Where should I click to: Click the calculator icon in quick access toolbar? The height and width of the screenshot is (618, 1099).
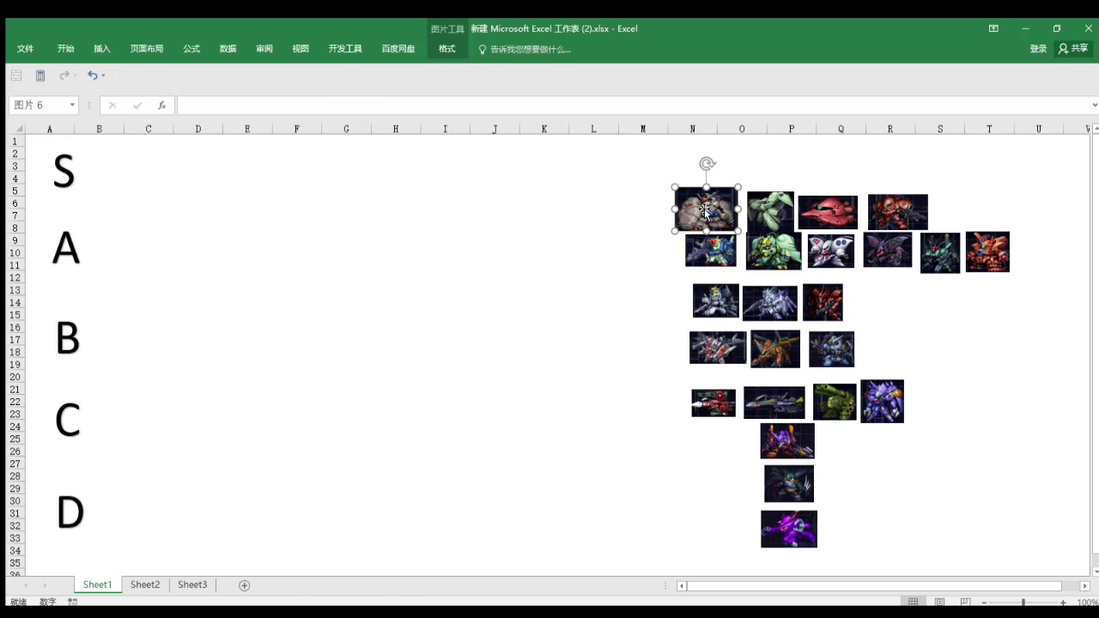coord(40,76)
